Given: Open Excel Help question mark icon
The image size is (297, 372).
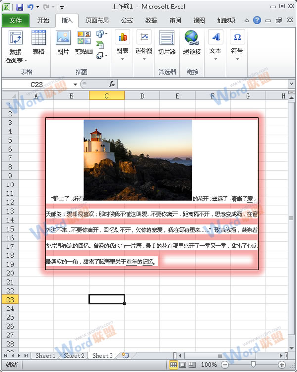Looking at the screenshot, I should pyautogui.click(x=257, y=20).
